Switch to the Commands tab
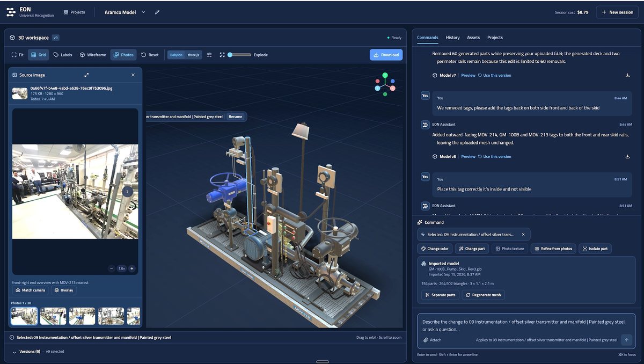The height and width of the screenshot is (364, 644). pyautogui.click(x=428, y=38)
